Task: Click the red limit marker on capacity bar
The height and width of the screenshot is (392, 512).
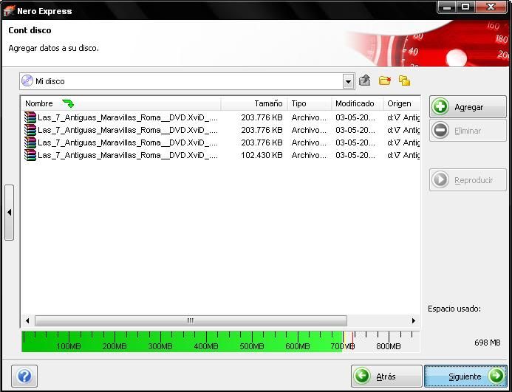Action: tap(352, 341)
